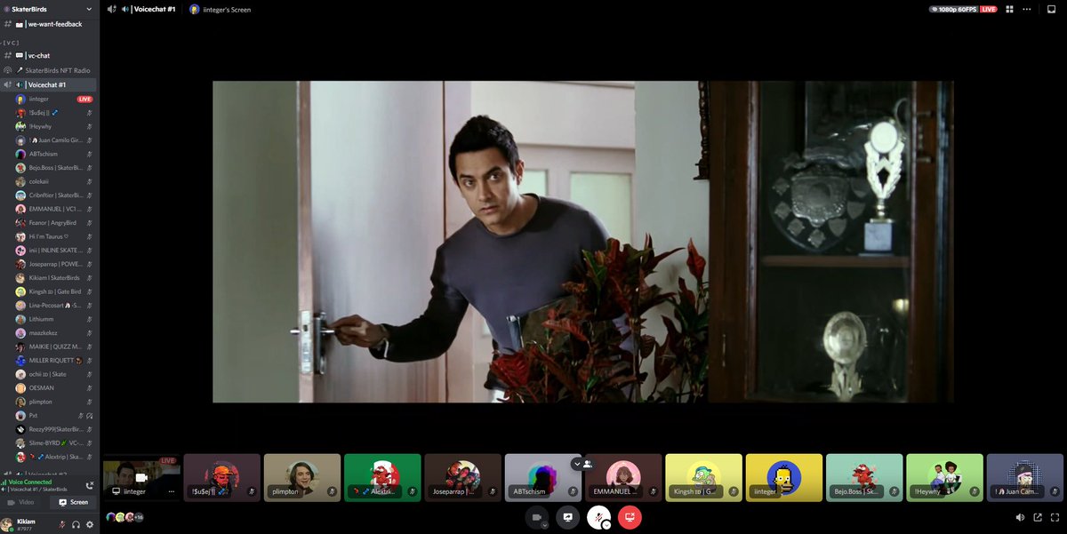Click Kiklam user avatar in user panel
Viewport: 1067px width, 534px height.
(7, 523)
